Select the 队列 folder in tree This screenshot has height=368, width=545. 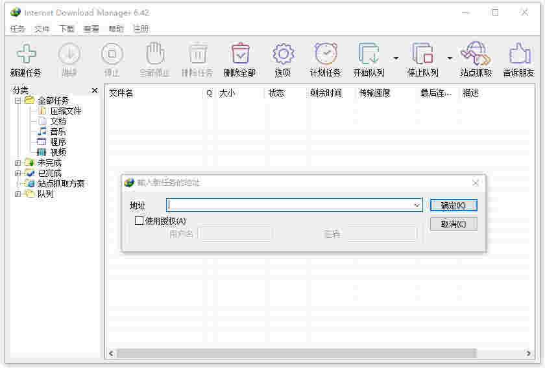pyautogui.click(x=45, y=194)
